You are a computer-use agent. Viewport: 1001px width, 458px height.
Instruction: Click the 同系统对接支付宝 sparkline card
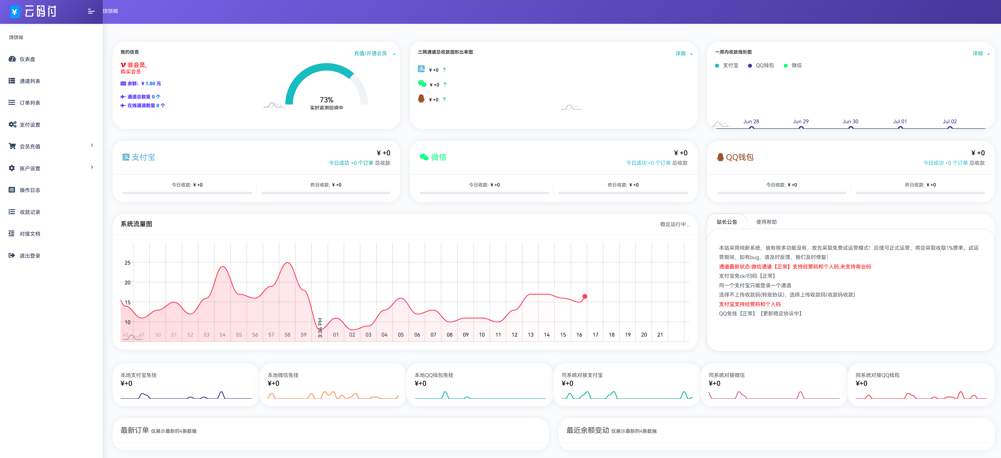[x=627, y=385]
